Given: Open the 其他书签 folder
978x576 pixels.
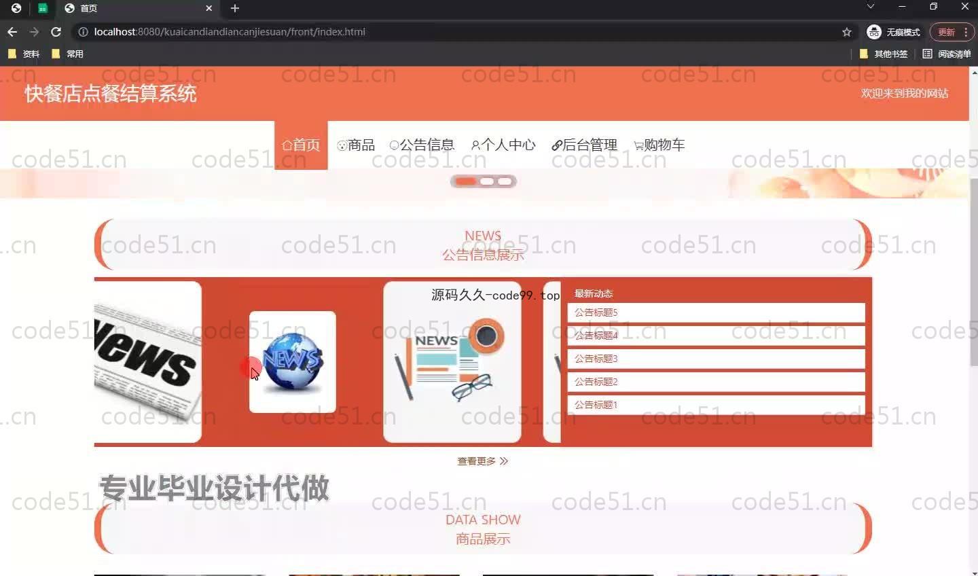Looking at the screenshot, I should (x=884, y=54).
